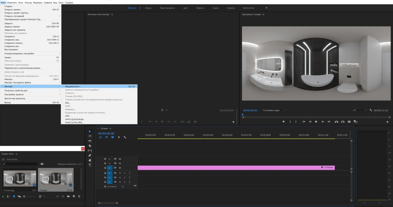Viewport: 393px width, 207px height.
Task: Open Source panel menu
Action: [112, 15]
